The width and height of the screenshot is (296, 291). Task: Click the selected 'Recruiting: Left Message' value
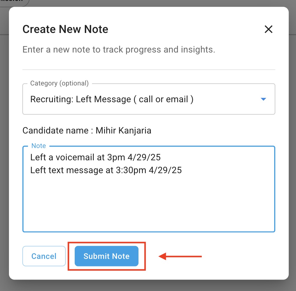[112, 99]
